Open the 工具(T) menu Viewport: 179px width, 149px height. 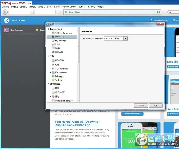82,7
